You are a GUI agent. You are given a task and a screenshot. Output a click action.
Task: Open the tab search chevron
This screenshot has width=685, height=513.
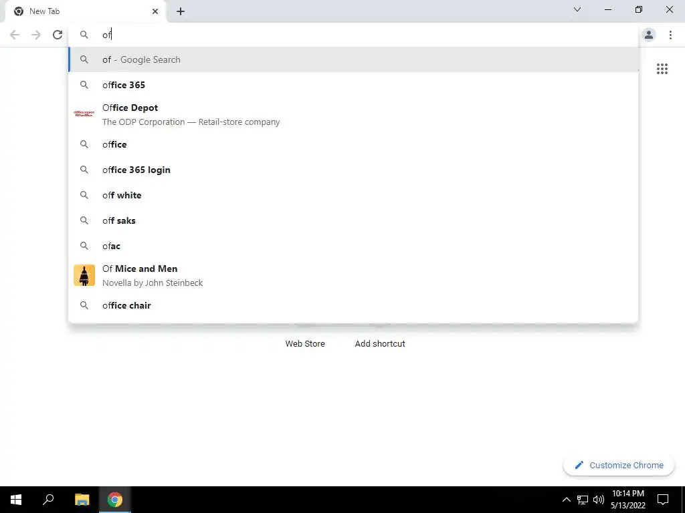(577, 9)
